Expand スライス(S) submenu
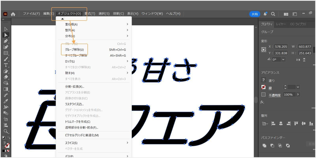 pos(127,143)
